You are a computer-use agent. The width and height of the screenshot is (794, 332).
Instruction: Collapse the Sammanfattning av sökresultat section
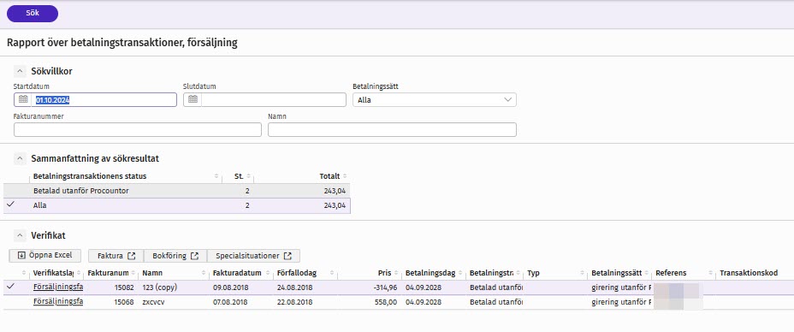pos(19,158)
